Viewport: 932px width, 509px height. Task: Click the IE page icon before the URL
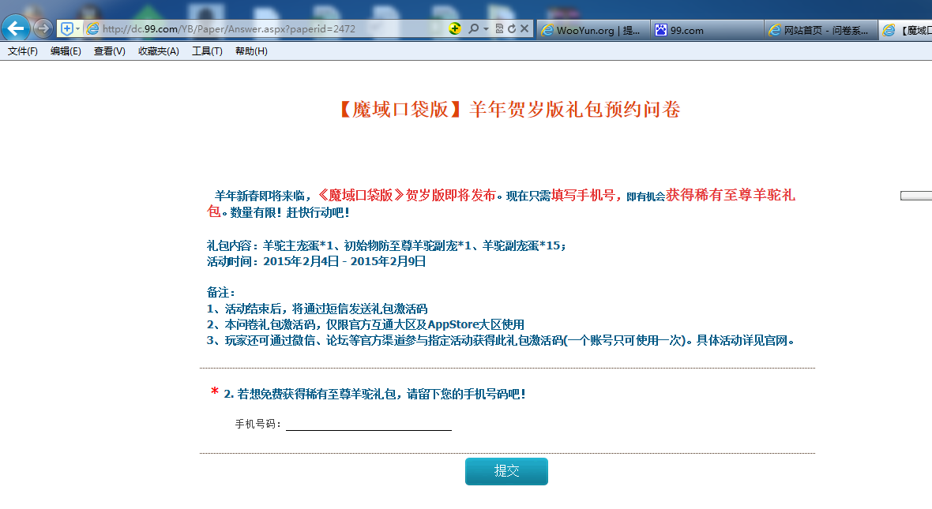[92, 28]
